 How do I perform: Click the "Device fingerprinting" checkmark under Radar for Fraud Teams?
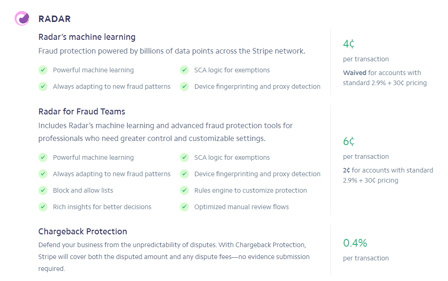point(184,174)
